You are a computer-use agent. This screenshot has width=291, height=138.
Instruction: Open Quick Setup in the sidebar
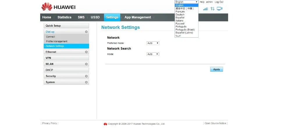click(66, 26)
